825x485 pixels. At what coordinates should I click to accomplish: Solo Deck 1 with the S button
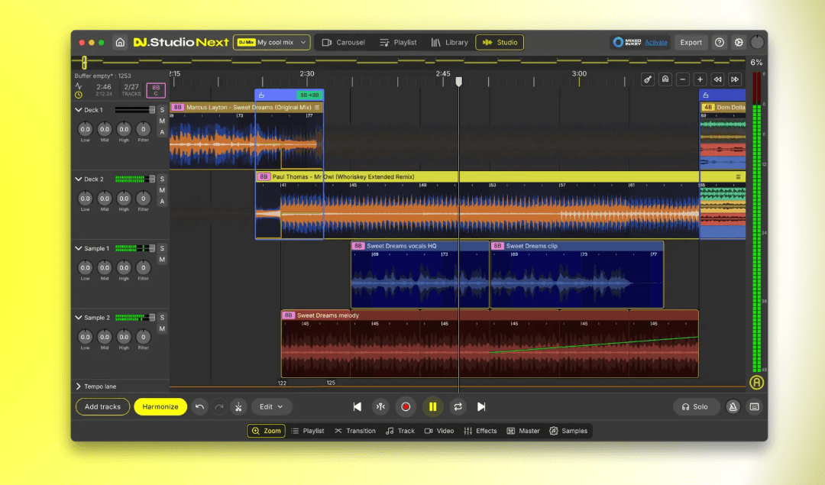pyautogui.click(x=162, y=110)
